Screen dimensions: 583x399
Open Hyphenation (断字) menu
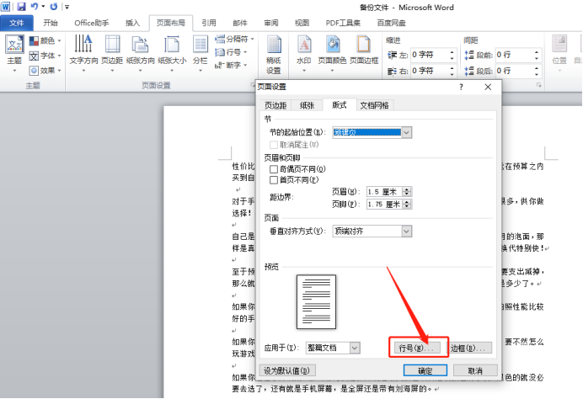pos(231,66)
